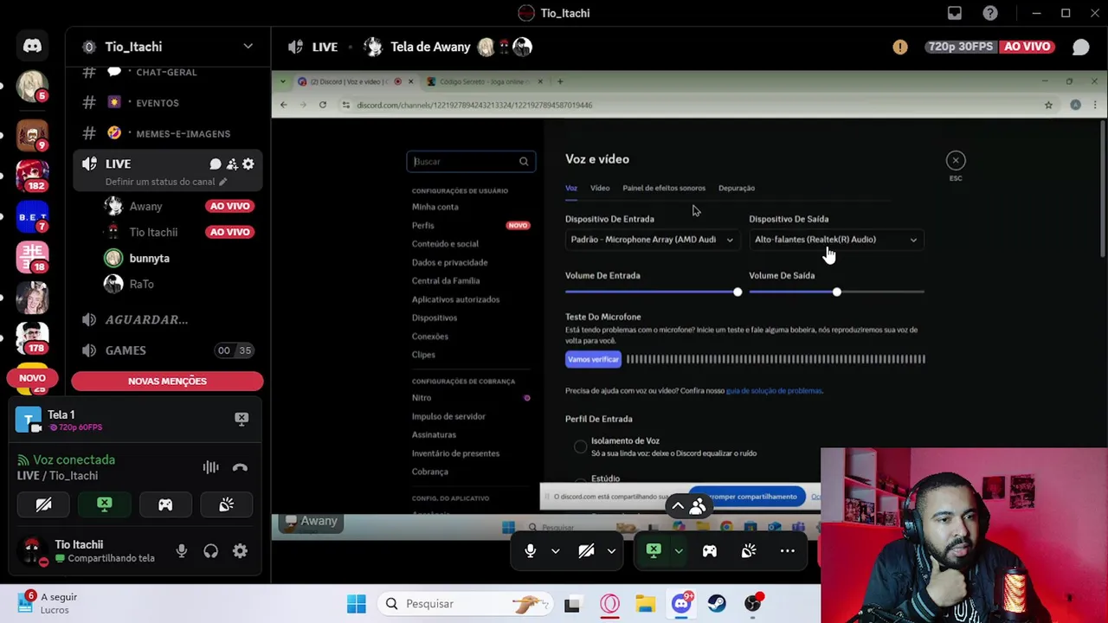Expand Tio_Itachi server menu chevron
The width and height of the screenshot is (1108, 623).
(248, 47)
